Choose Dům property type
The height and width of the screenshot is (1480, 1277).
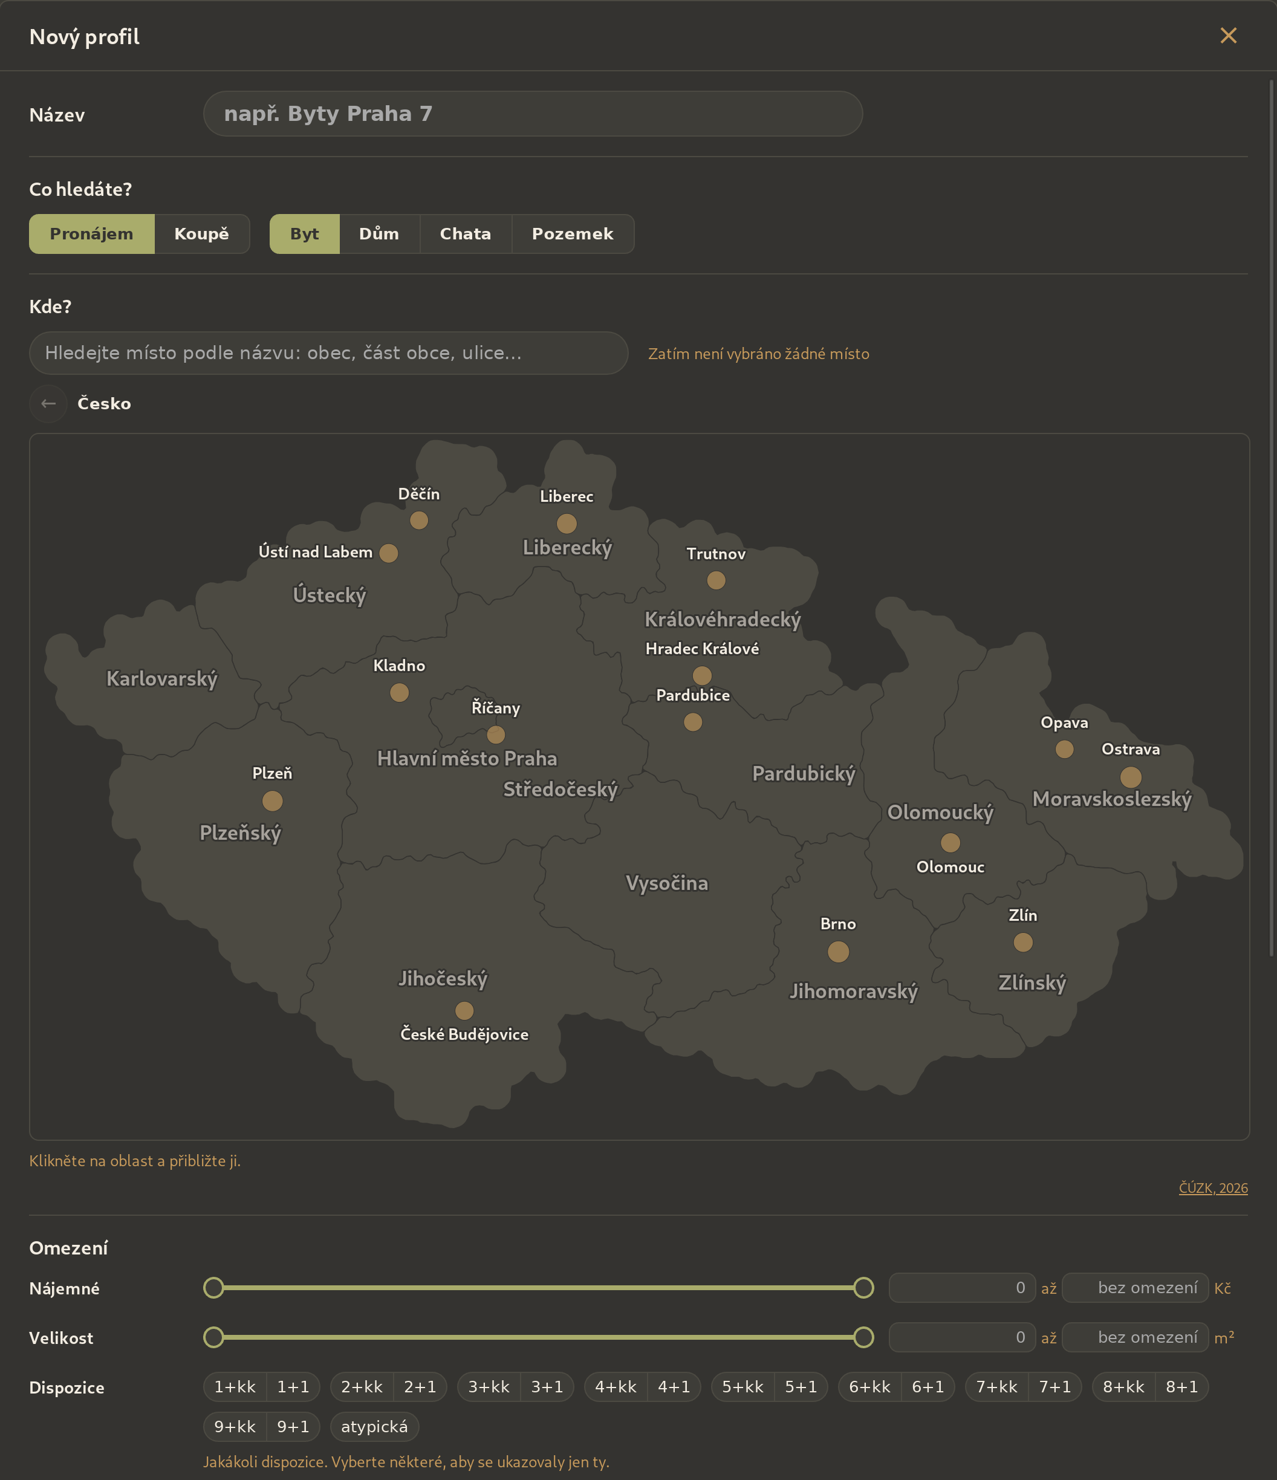pos(379,233)
